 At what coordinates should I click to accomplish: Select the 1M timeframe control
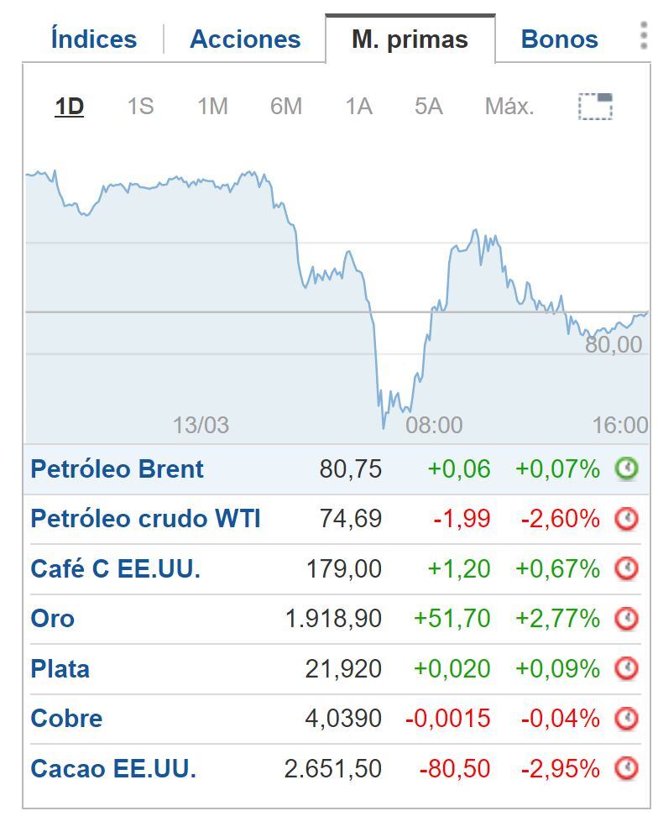coord(212,107)
